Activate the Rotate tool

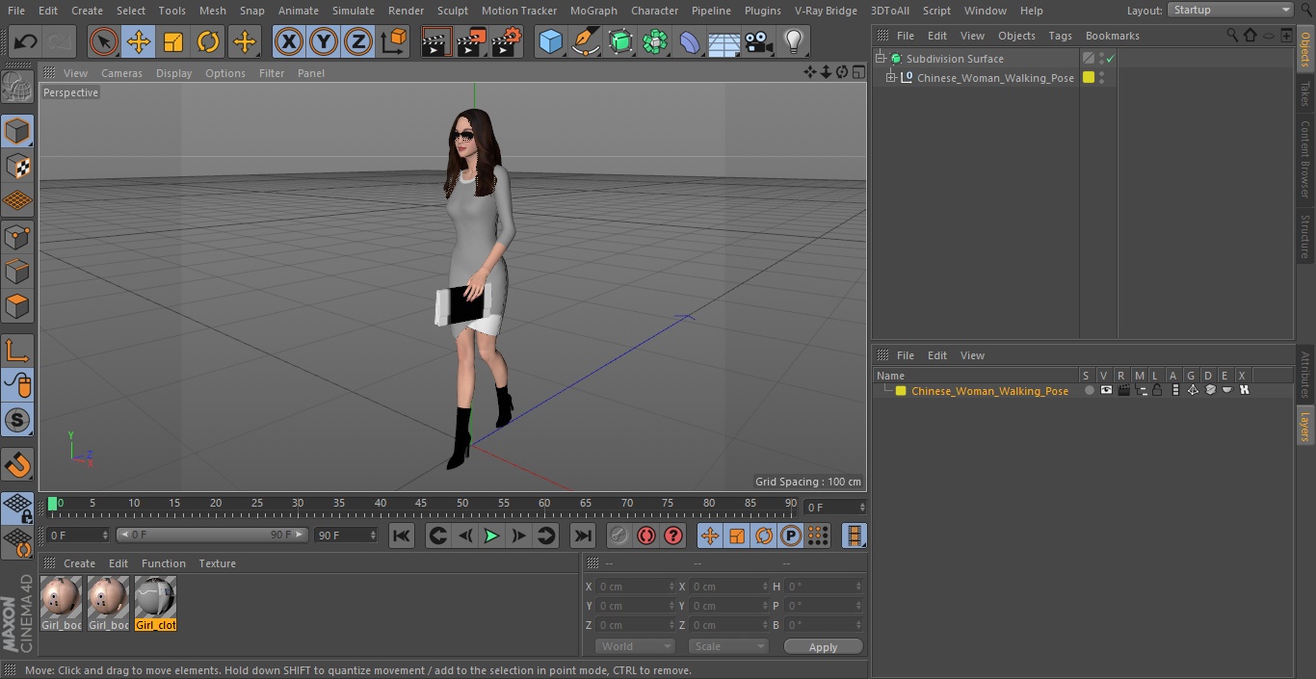point(208,42)
